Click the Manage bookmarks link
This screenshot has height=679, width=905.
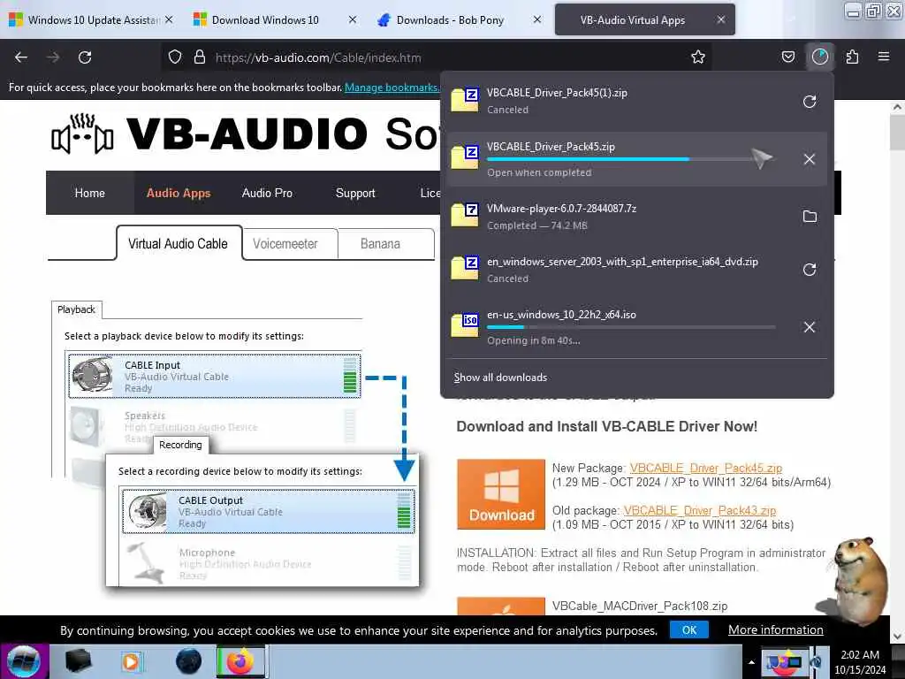coord(392,88)
